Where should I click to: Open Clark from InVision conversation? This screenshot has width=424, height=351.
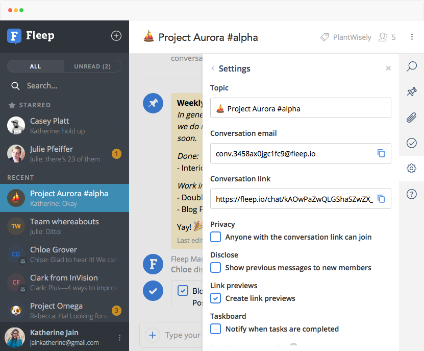[64, 283]
